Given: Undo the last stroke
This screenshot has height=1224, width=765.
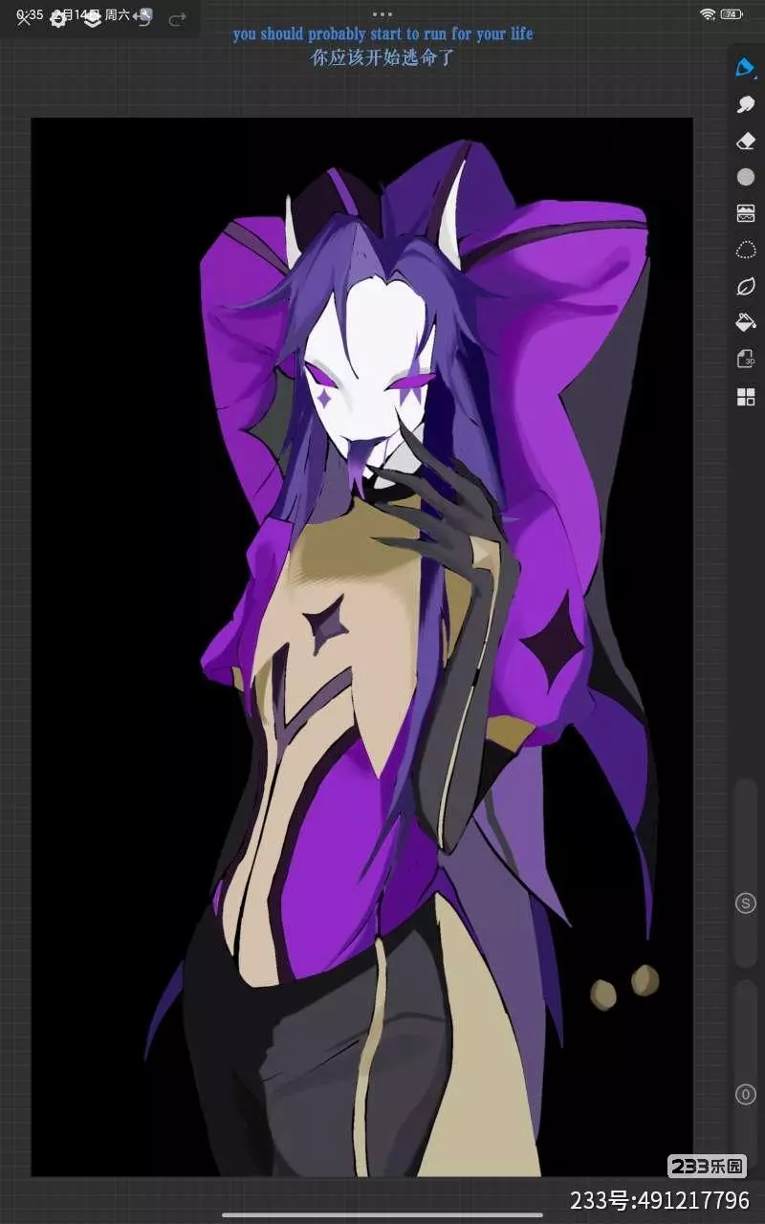Looking at the screenshot, I should click(143, 19).
